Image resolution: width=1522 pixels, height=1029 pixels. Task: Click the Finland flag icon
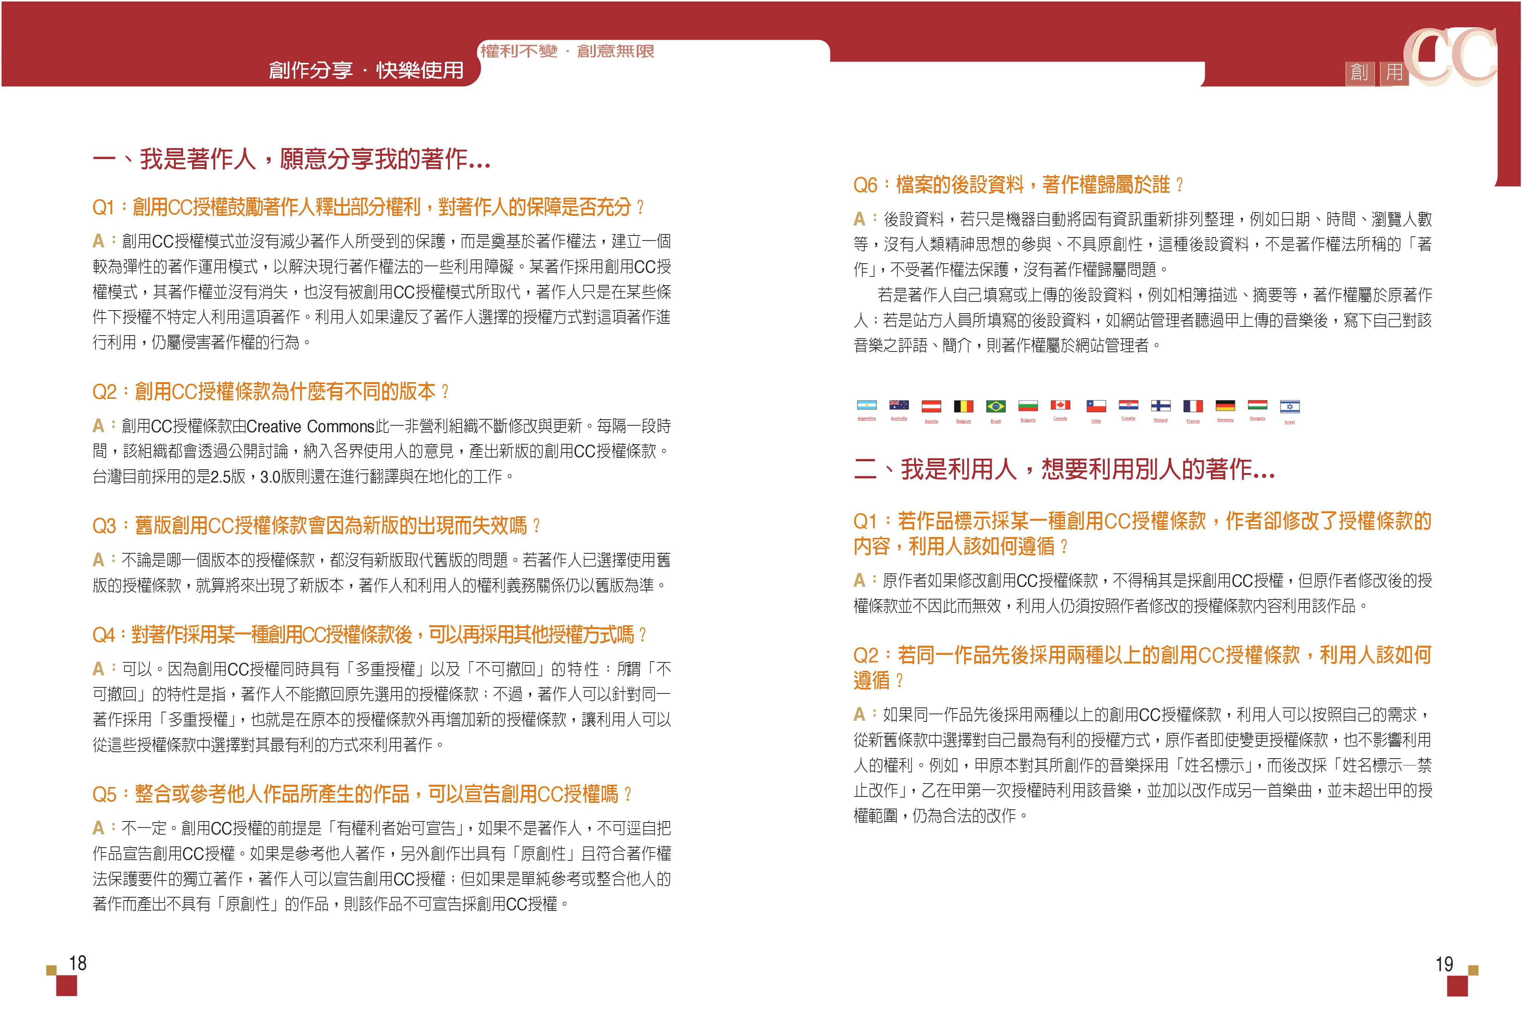tap(1160, 406)
